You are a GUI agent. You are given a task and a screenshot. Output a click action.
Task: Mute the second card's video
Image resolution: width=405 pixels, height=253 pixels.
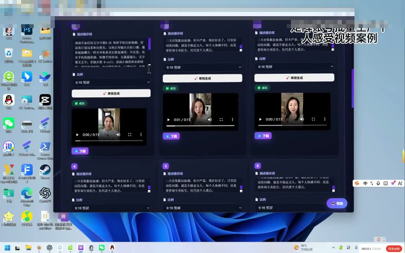click(210, 119)
